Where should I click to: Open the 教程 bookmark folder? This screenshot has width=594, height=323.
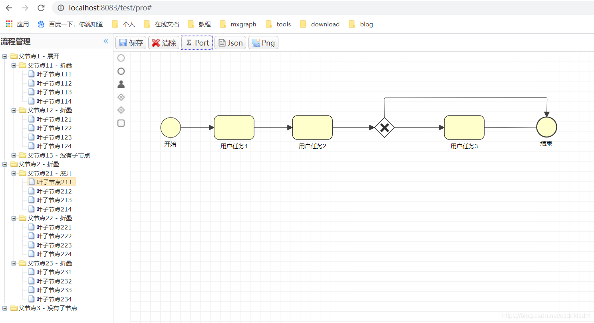coord(199,24)
